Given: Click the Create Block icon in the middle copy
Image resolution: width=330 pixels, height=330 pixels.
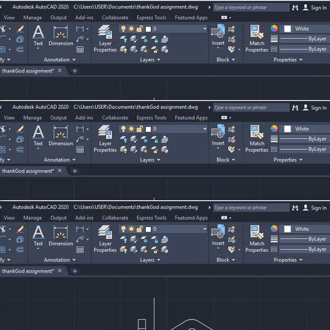Looking at the screenshot, I should pos(232,129).
